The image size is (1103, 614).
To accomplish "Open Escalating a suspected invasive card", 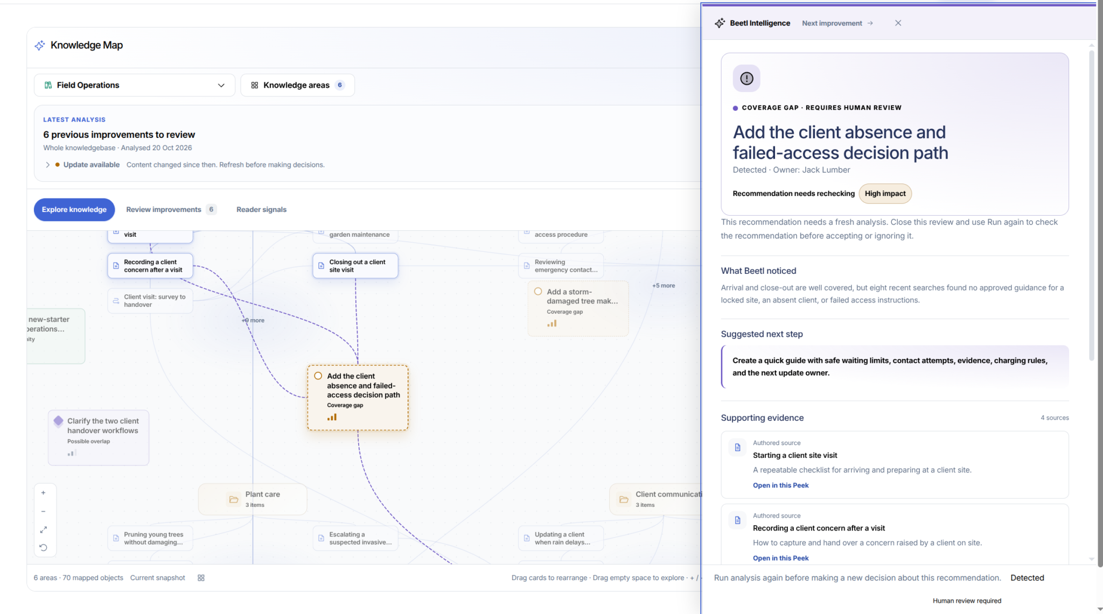I will (x=355, y=539).
